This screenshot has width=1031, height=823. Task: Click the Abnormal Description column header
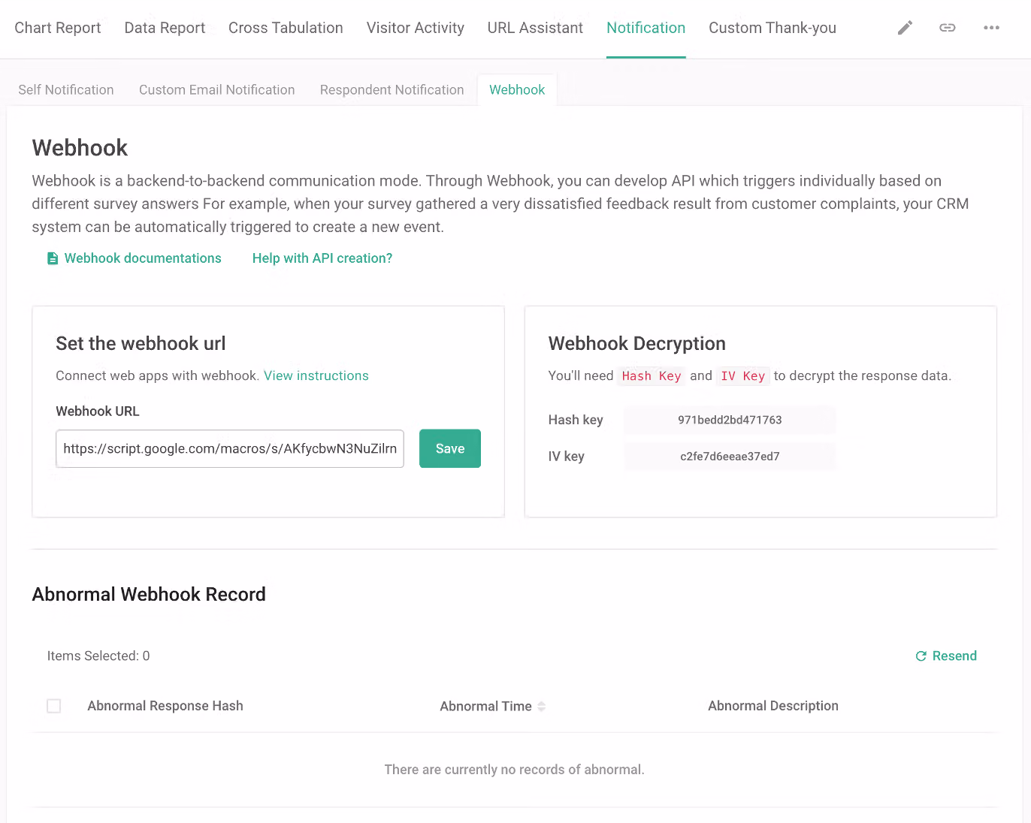coord(773,706)
